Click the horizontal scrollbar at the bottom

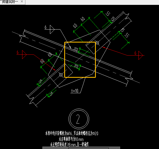tap(81, 148)
